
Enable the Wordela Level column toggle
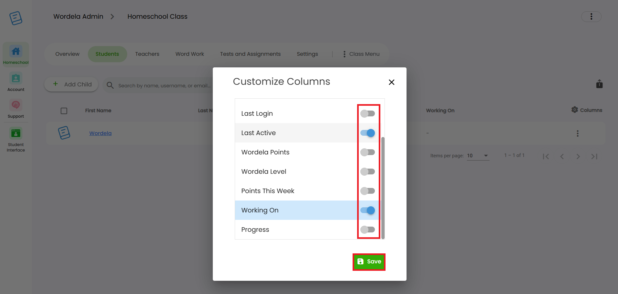pyautogui.click(x=368, y=171)
